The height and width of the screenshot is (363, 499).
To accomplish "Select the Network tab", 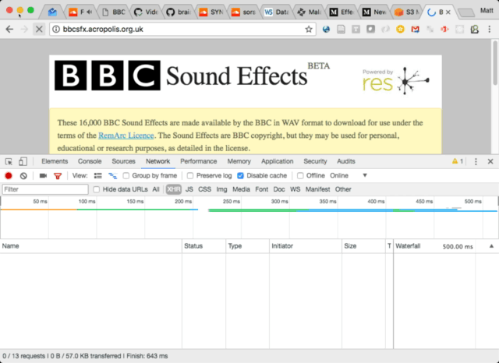I will click(x=157, y=161).
